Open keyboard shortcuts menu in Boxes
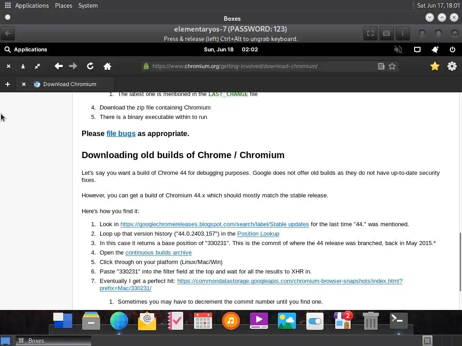The height and width of the screenshot is (346, 462). [386, 33]
